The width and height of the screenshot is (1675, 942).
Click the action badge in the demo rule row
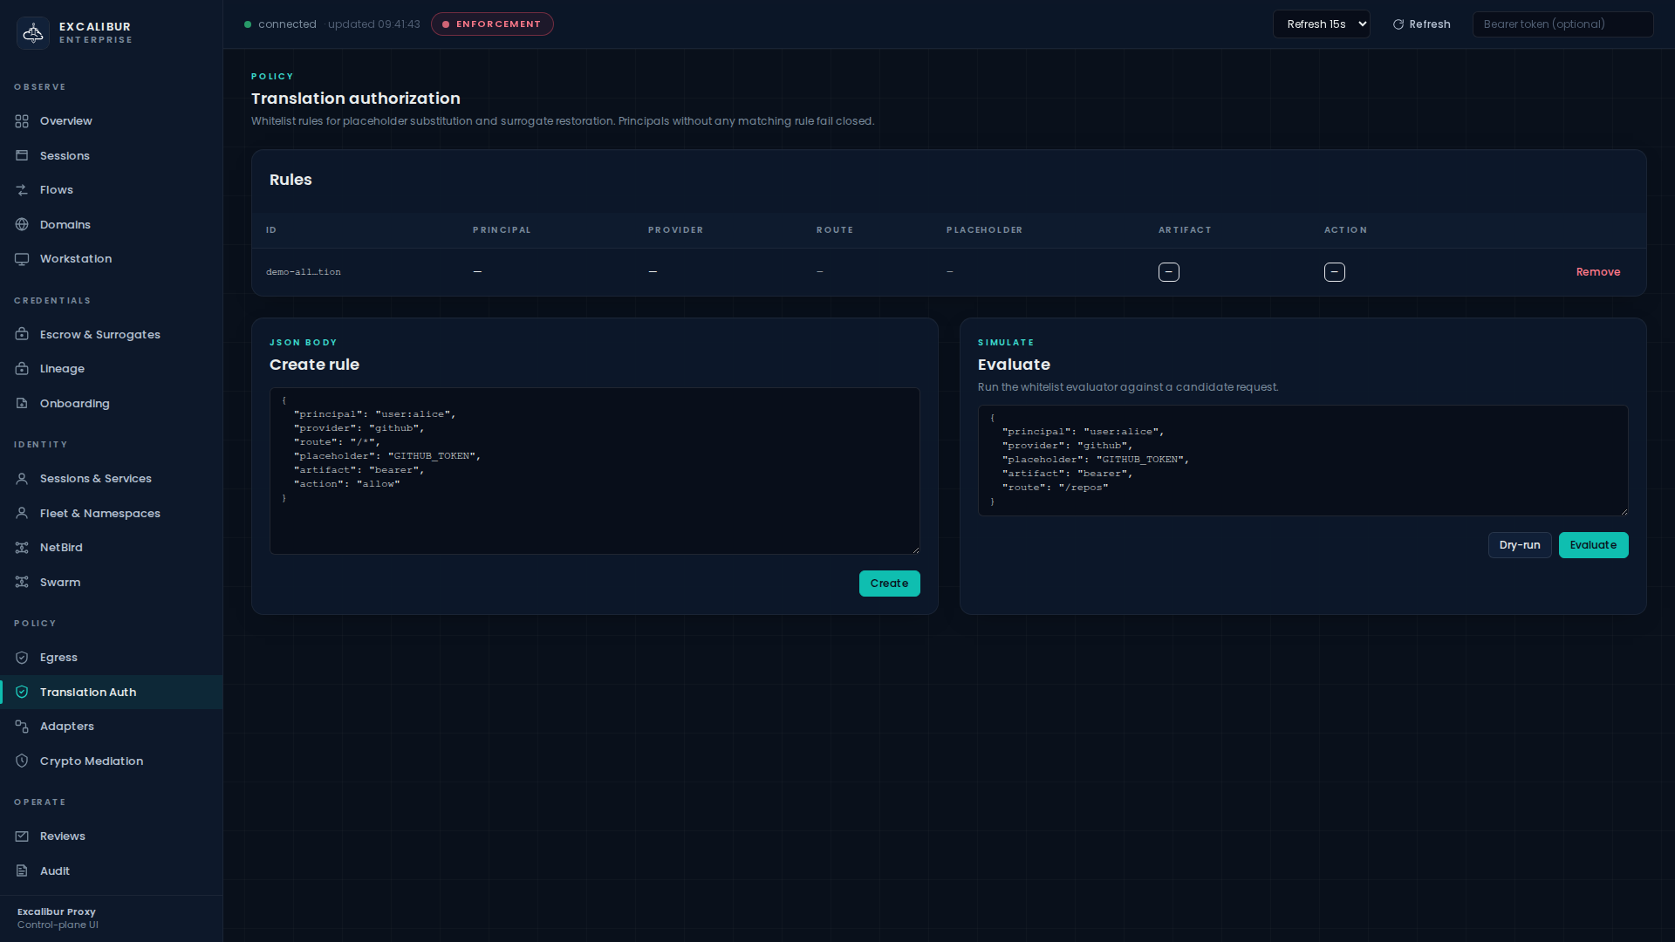click(x=1334, y=272)
